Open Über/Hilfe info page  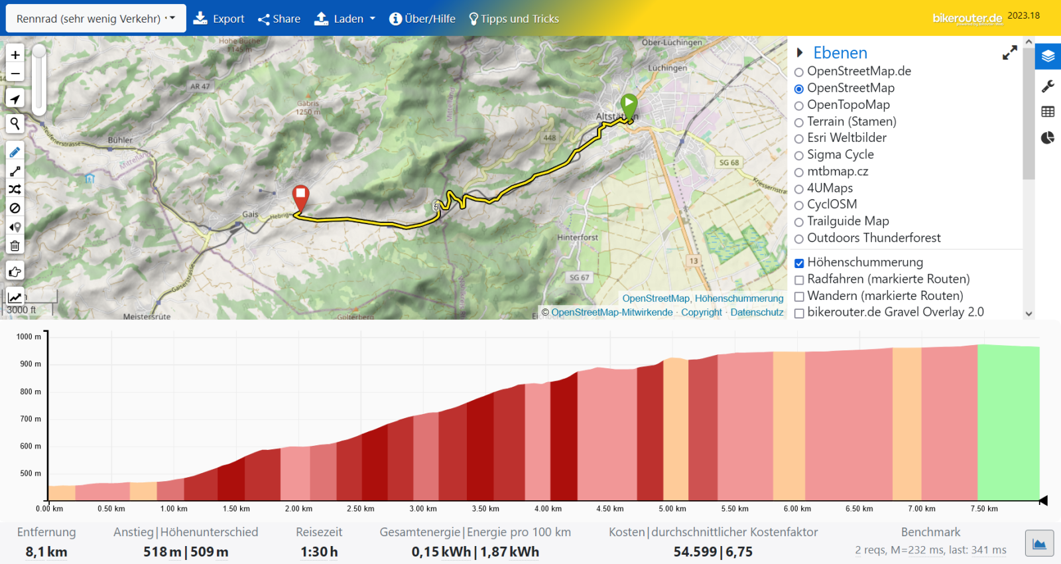[422, 19]
